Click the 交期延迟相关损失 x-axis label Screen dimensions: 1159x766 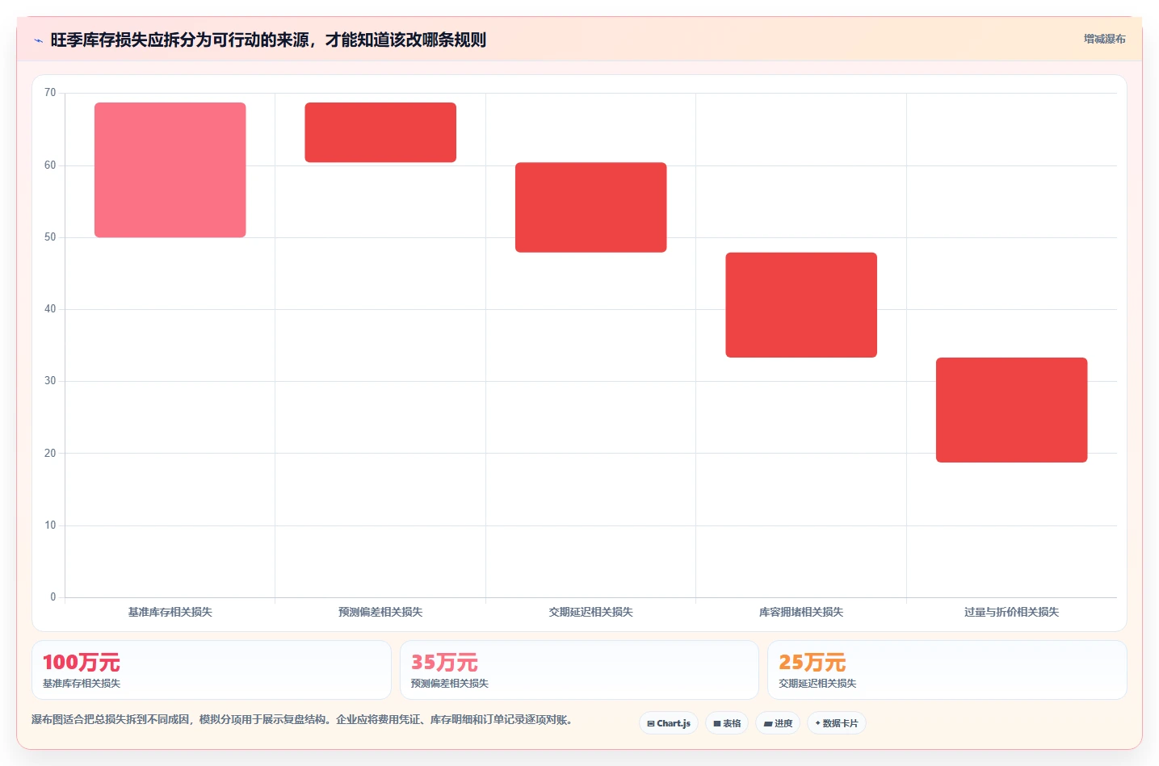[x=591, y=612]
